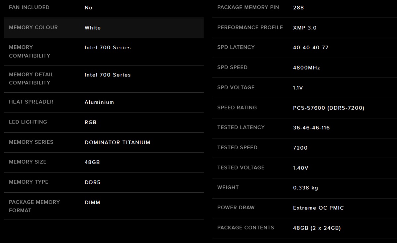Screen dimensions: 397x243
Task: Click the "TESTED VOLTAGE" label
Action: tap(241, 168)
